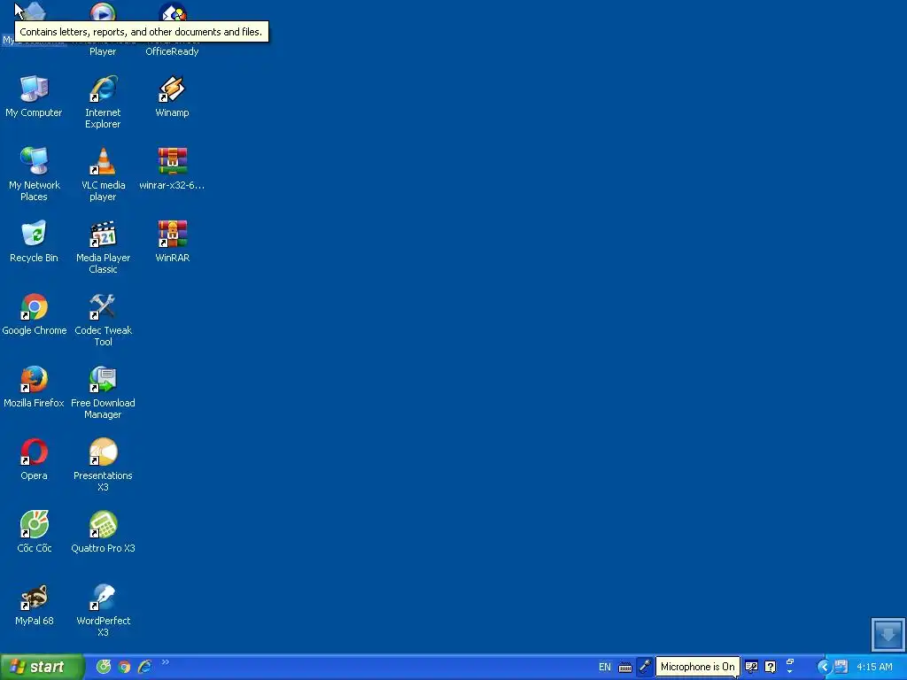Screen dimensions: 907x680
Task: Click the floating download arrow box
Action: click(x=888, y=634)
